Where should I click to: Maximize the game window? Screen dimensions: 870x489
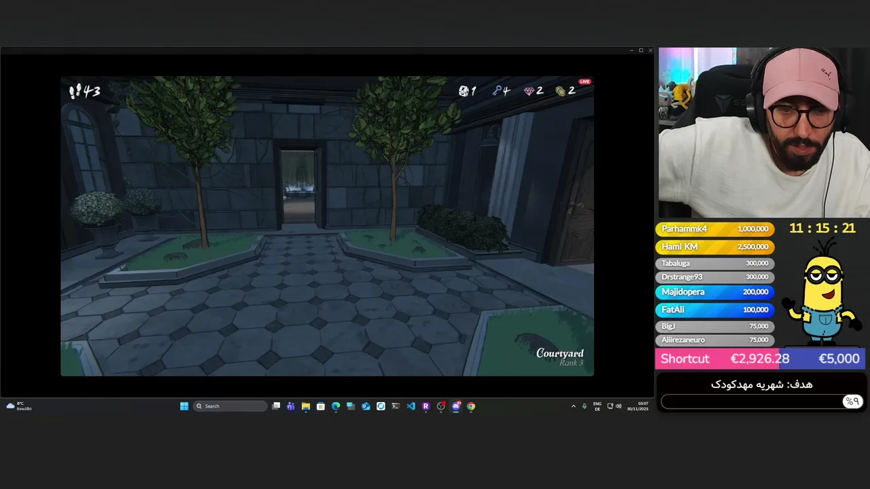click(640, 50)
